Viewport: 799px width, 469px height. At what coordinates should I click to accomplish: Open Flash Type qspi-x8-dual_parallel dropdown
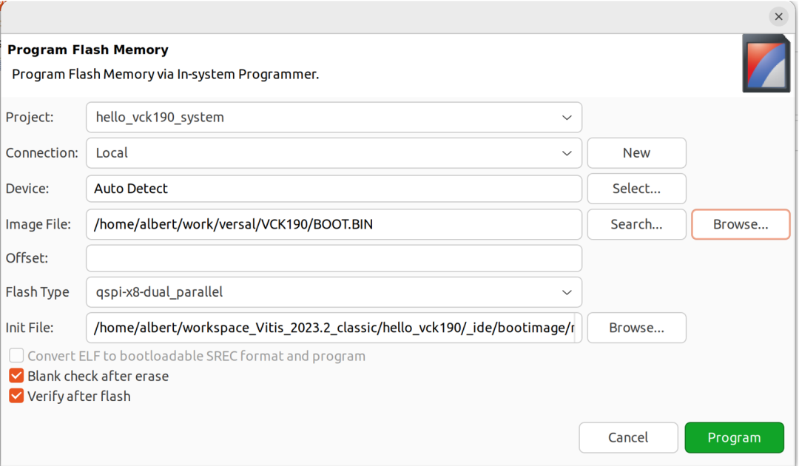pos(334,292)
